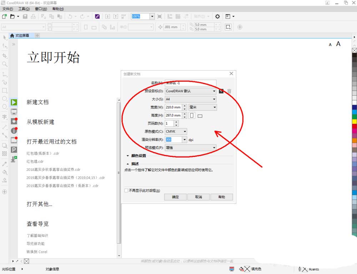Click the plus tab to add document
357x274 pixels.
pyautogui.click(x=37, y=36)
